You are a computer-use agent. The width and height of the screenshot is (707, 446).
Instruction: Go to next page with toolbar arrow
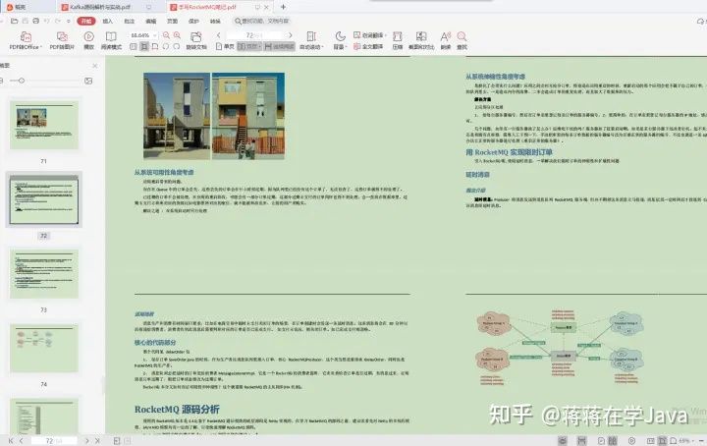click(291, 35)
